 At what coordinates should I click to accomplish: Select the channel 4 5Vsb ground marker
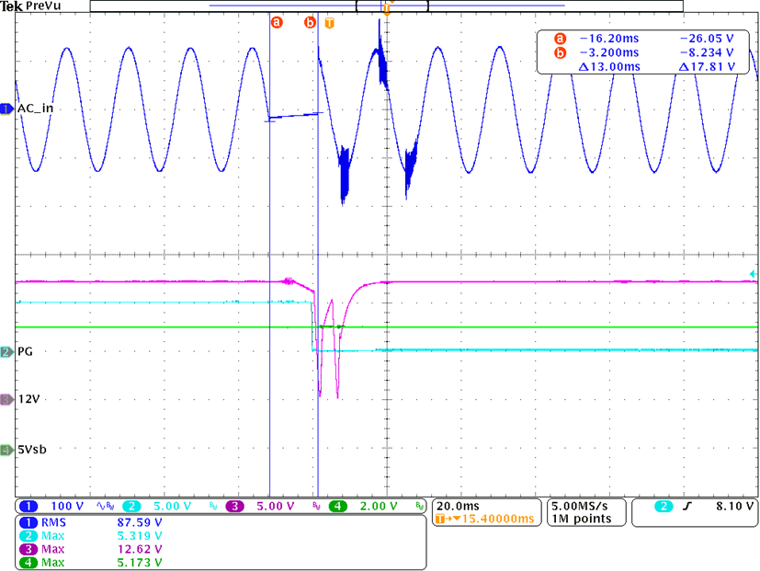pyautogui.click(x=7, y=450)
